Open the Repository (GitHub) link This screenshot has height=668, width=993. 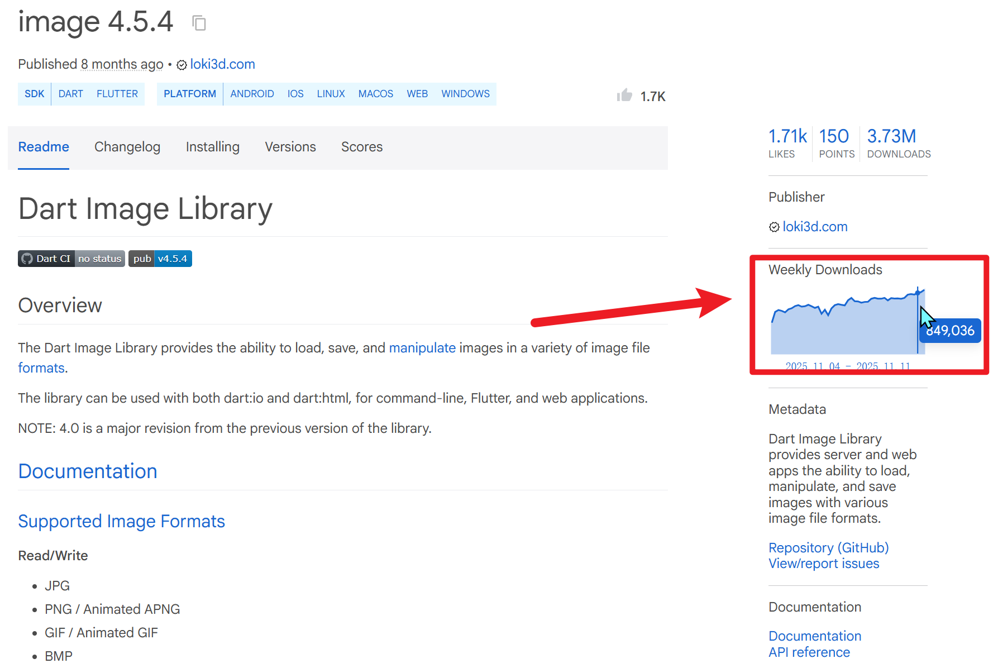tap(828, 548)
